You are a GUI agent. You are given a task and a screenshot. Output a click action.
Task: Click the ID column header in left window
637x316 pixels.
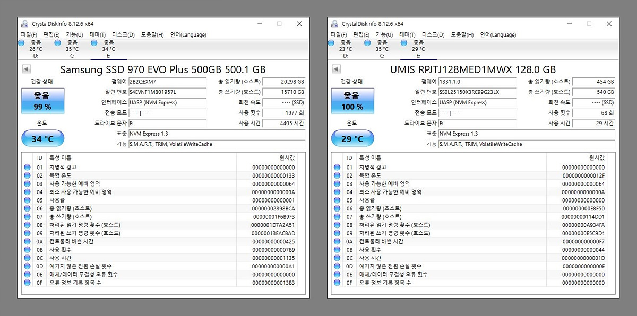coord(40,158)
